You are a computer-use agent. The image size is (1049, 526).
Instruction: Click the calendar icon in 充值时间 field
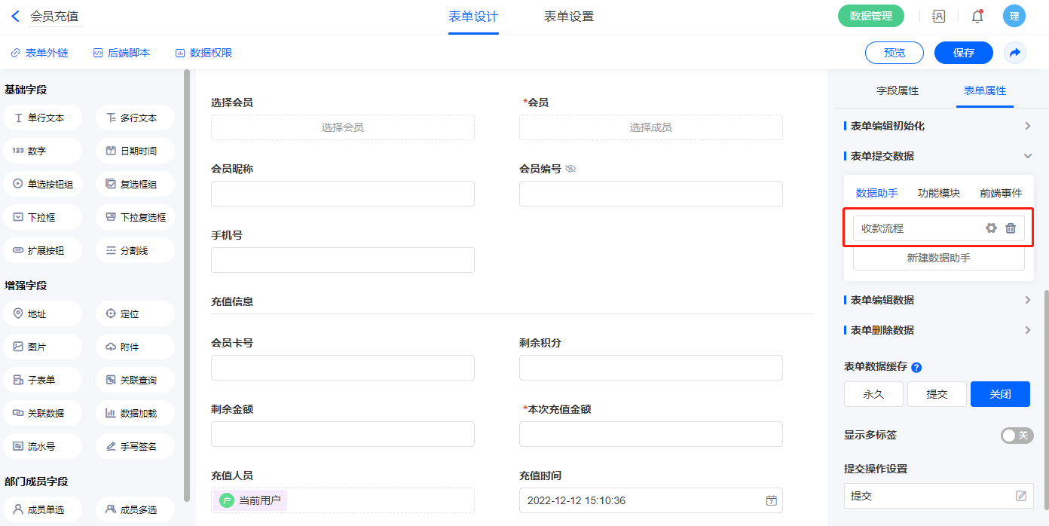(771, 500)
